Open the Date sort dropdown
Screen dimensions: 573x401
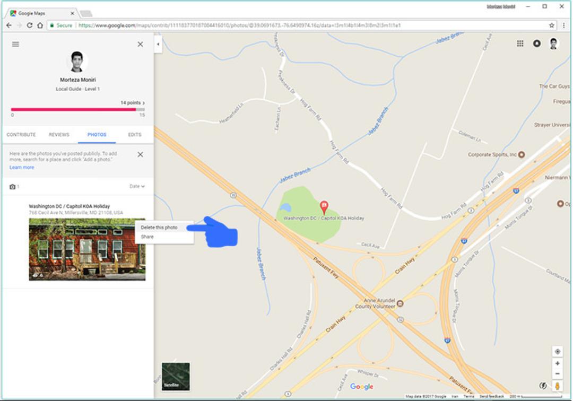tap(137, 186)
